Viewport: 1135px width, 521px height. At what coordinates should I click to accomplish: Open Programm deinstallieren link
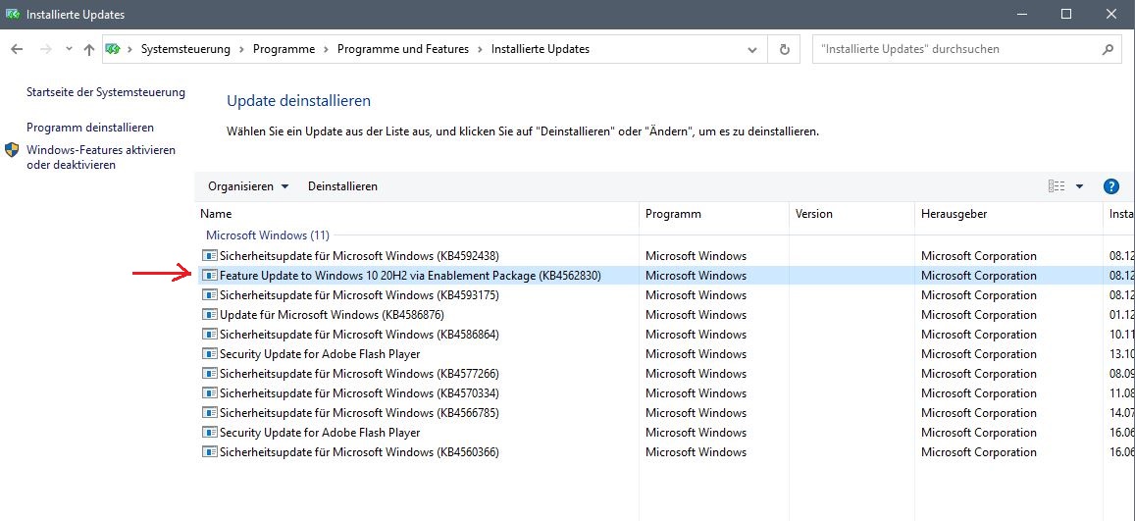[x=90, y=128]
